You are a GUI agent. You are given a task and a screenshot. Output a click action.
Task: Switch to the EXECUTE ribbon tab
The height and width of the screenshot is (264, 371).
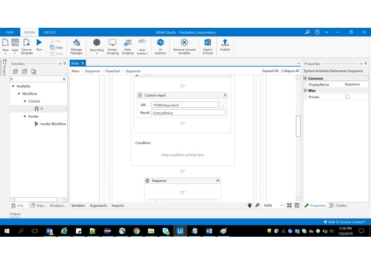[x=50, y=33]
